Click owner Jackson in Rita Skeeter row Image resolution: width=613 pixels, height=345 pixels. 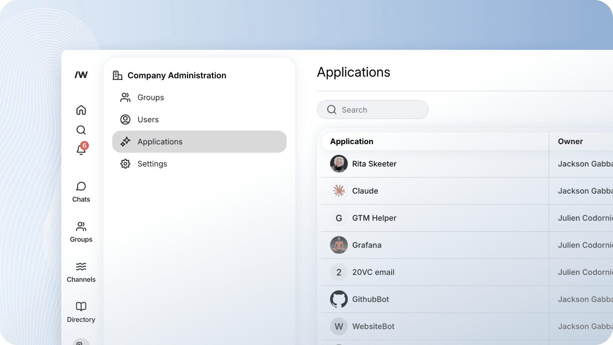[585, 164]
